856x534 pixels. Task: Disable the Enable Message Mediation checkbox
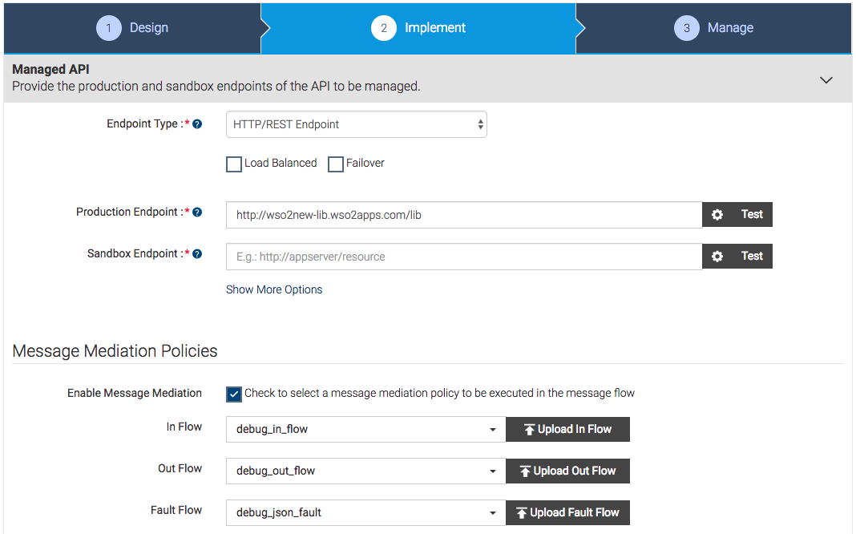[x=233, y=394]
